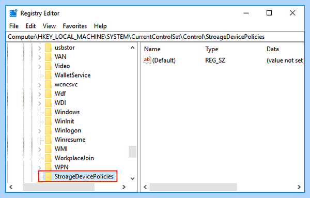Click the Winlogon folder icon
Image resolution: width=310 pixels, height=198 pixels.
(x=48, y=130)
